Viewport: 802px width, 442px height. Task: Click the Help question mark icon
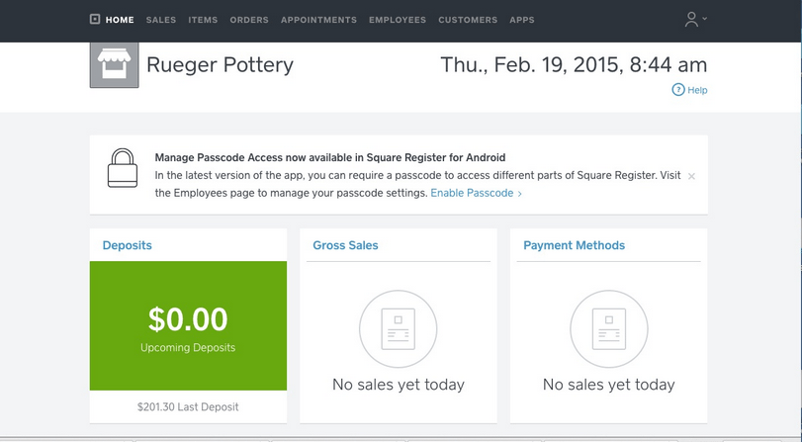678,90
